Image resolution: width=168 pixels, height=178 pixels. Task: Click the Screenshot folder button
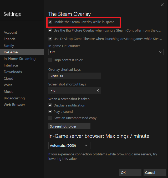(x=69, y=126)
